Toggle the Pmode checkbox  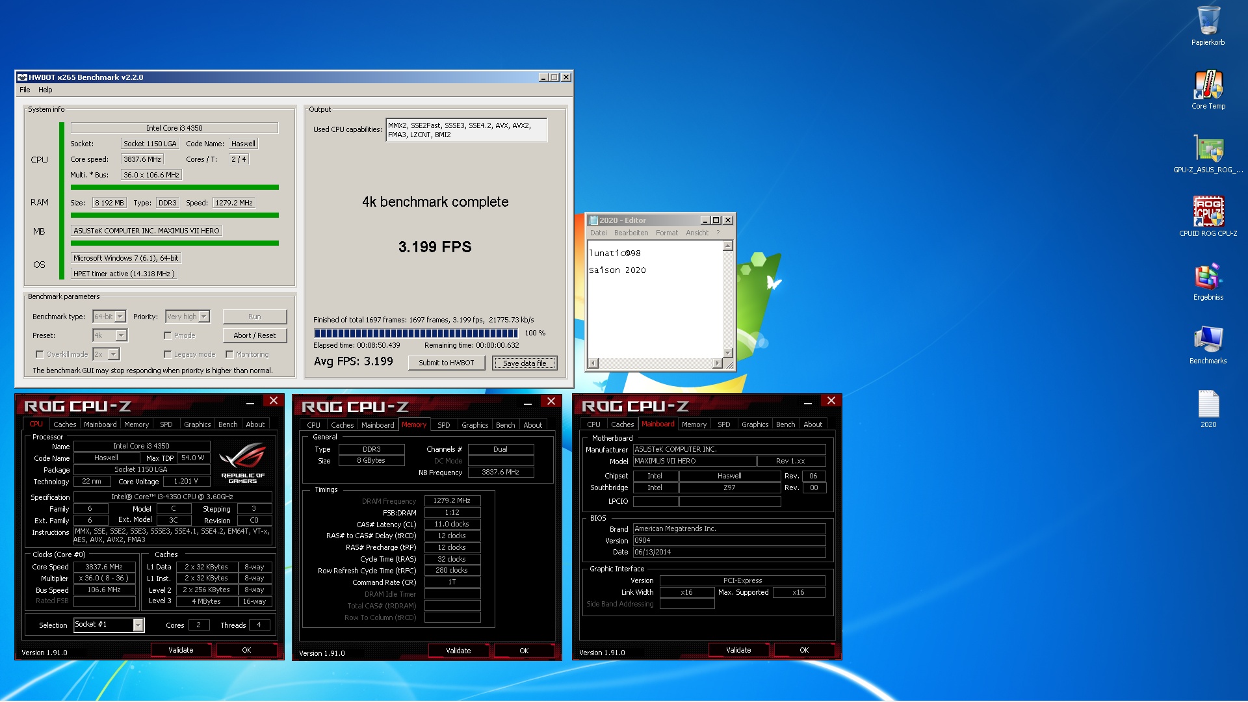tap(168, 335)
